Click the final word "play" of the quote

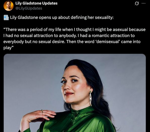pos(8,48)
